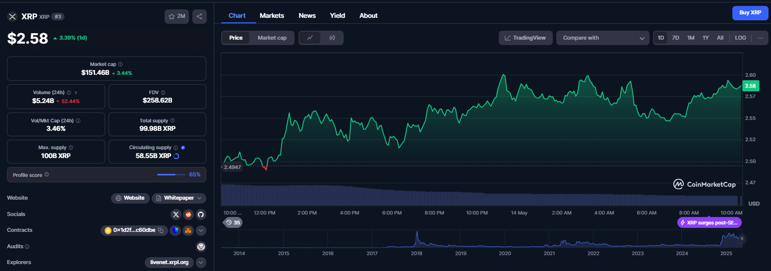Open the Markets tab
Image resolution: width=771 pixels, height=271 pixels.
tap(272, 15)
